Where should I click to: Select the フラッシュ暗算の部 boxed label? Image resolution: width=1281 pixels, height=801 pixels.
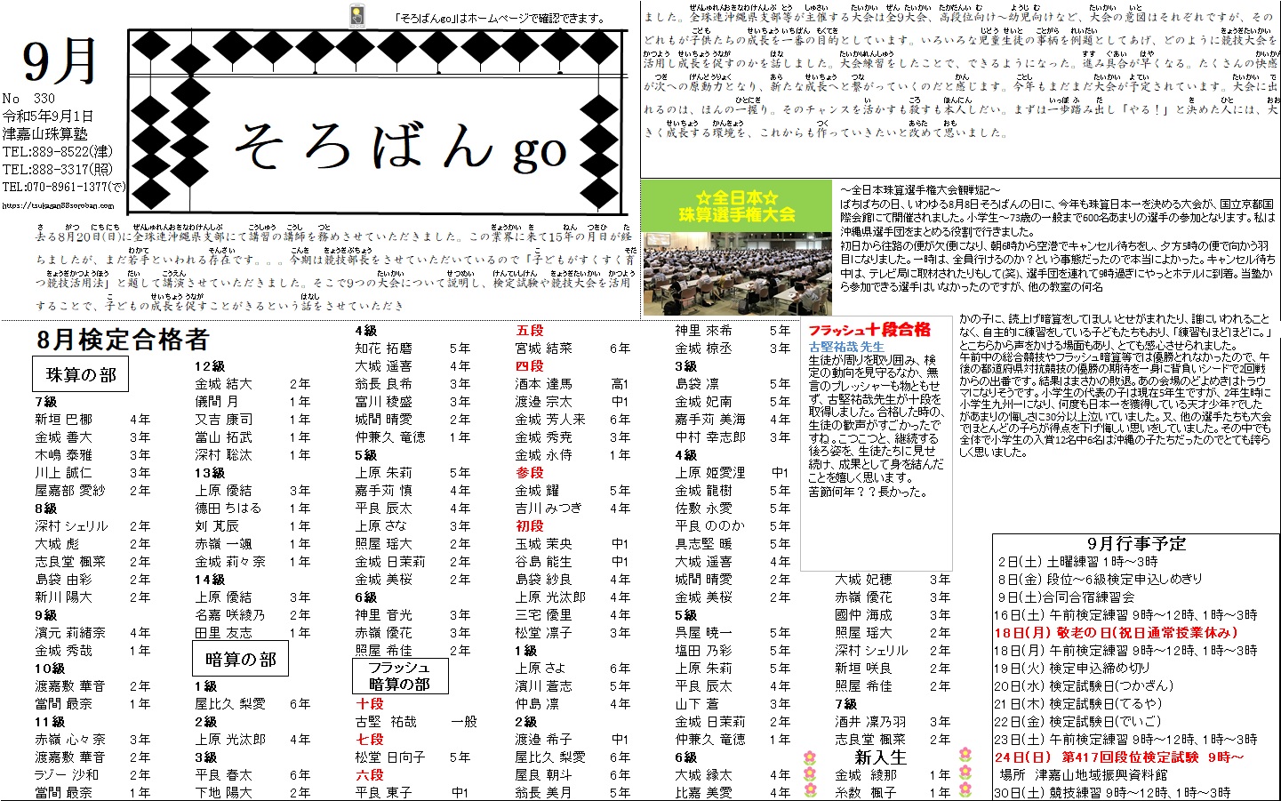pyautogui.click(x=399, y=676)
